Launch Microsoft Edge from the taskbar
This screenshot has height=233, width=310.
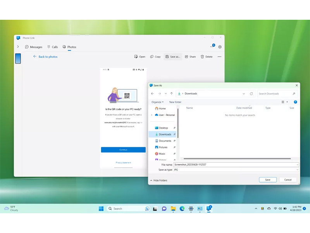coord(182,209)
